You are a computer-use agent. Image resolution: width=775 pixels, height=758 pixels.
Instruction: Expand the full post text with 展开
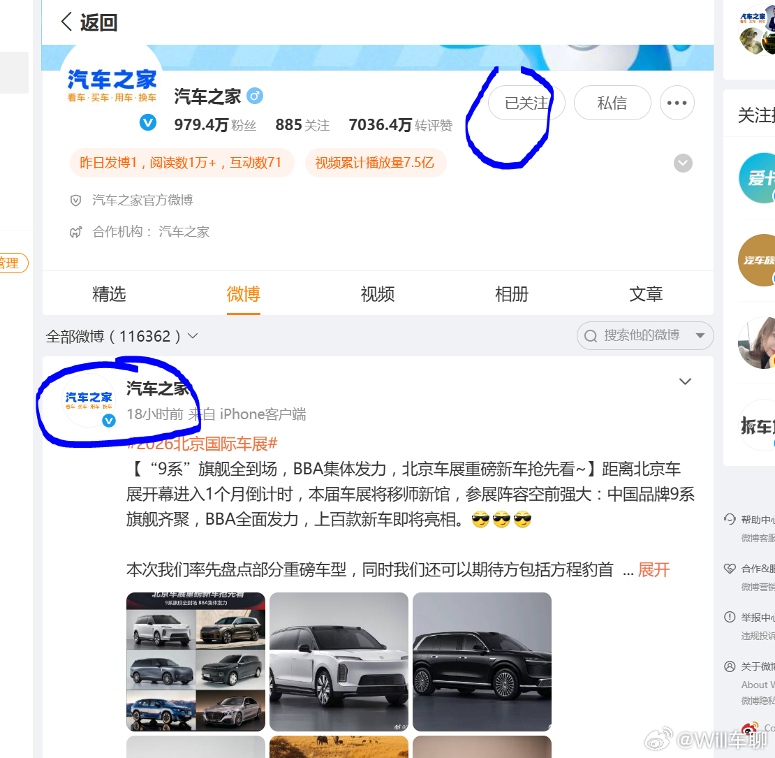pos(654,569)
